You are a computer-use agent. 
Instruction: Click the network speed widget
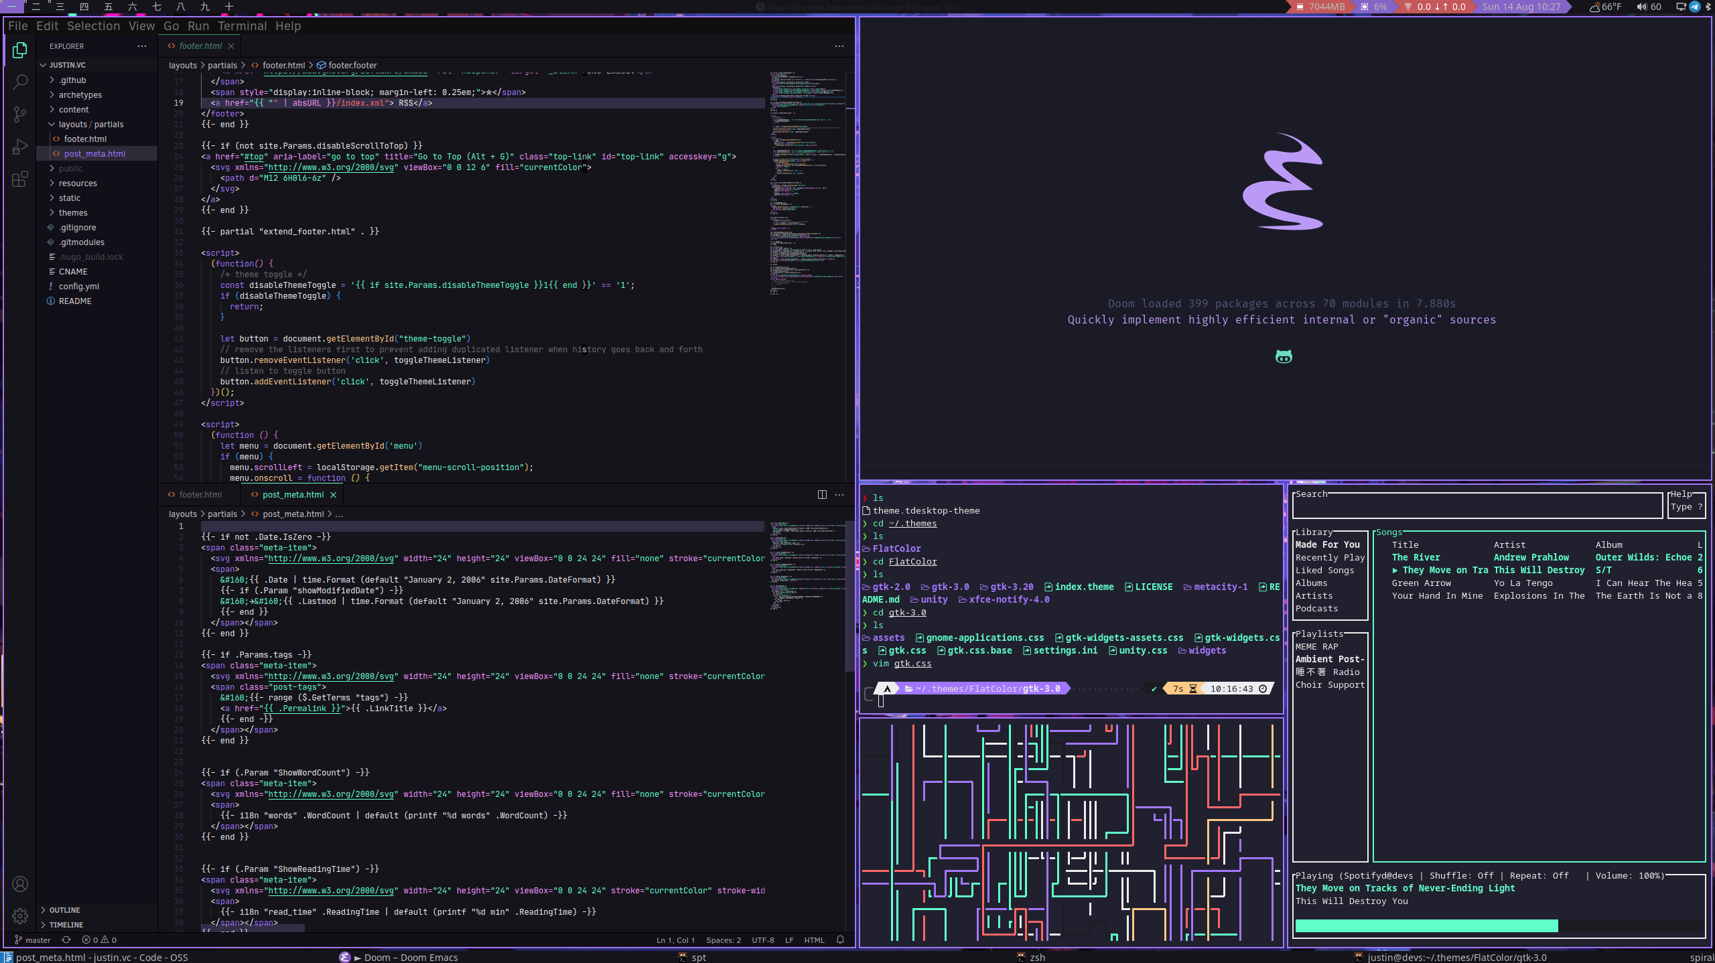coord(1435,7)
